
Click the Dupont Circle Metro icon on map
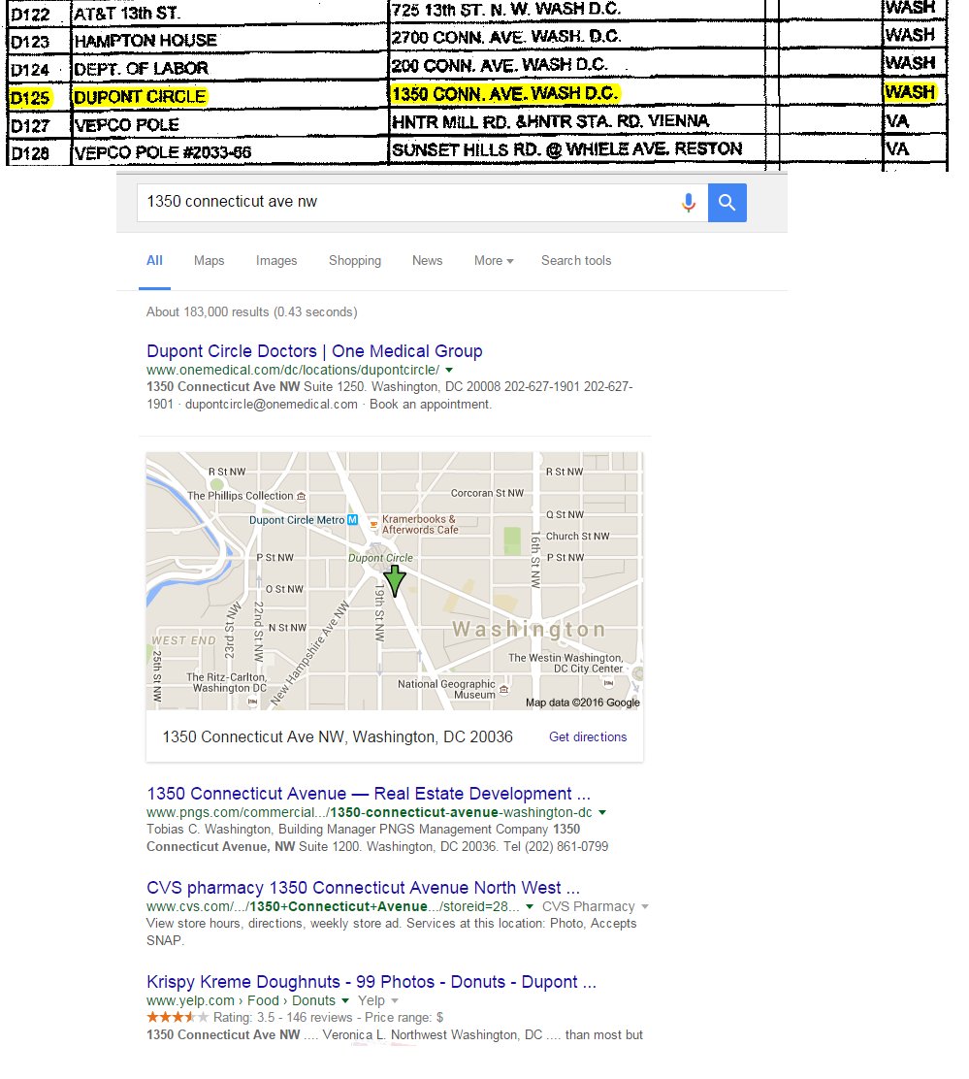coord(353,519)
